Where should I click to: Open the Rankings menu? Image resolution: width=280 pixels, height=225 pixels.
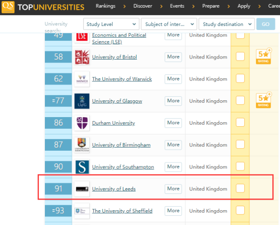pos(106,6)
